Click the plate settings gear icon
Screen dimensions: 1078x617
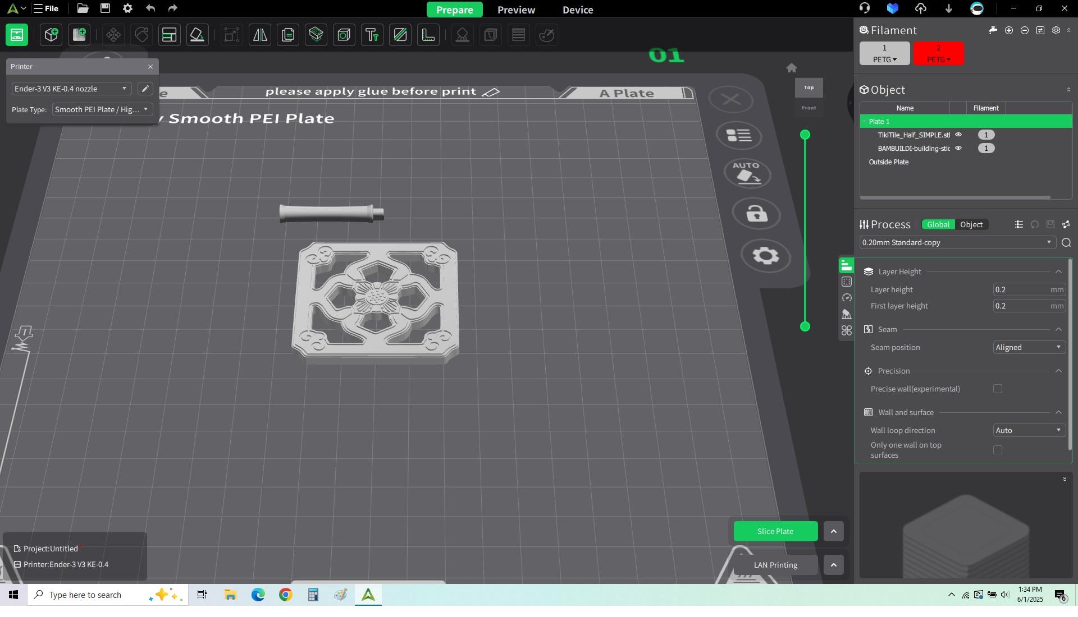pos(765,256)
